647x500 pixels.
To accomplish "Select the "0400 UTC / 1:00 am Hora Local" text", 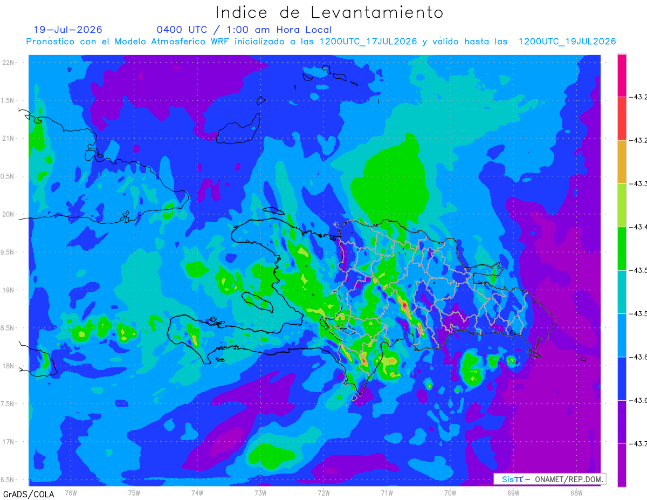I will pos(244,30).
